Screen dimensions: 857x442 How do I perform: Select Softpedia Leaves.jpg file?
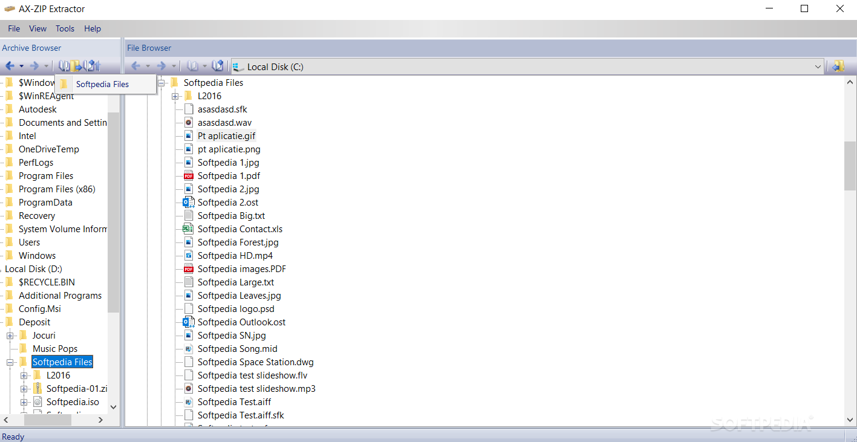pos(239,296)
